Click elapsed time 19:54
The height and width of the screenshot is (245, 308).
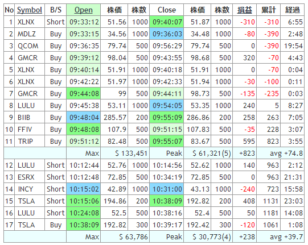(x=293, y=46)
